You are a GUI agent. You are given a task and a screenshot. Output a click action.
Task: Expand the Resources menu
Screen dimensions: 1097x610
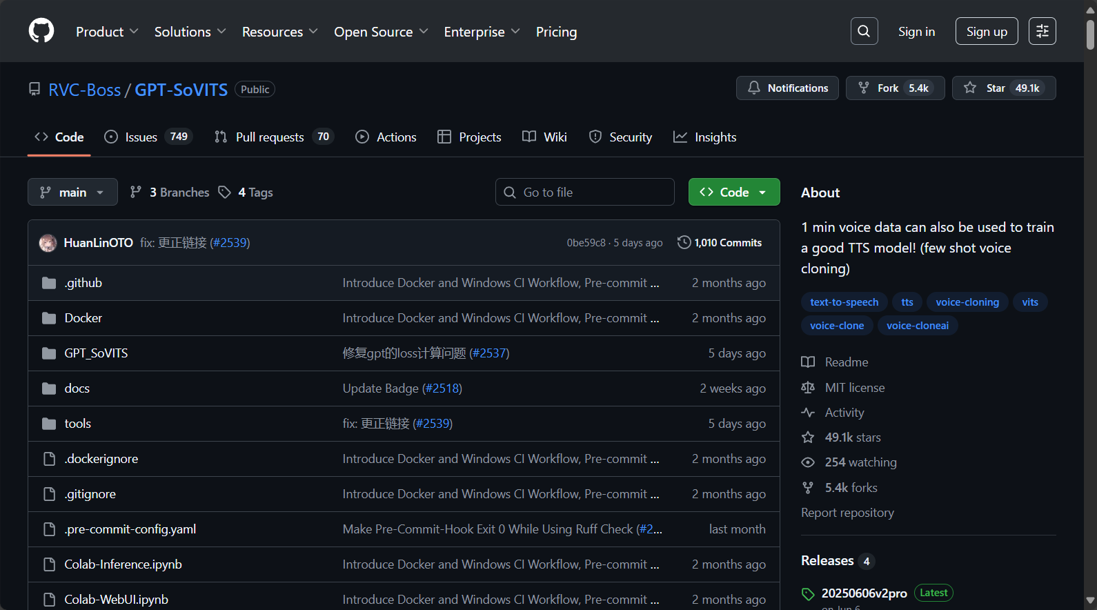(279, 32)
